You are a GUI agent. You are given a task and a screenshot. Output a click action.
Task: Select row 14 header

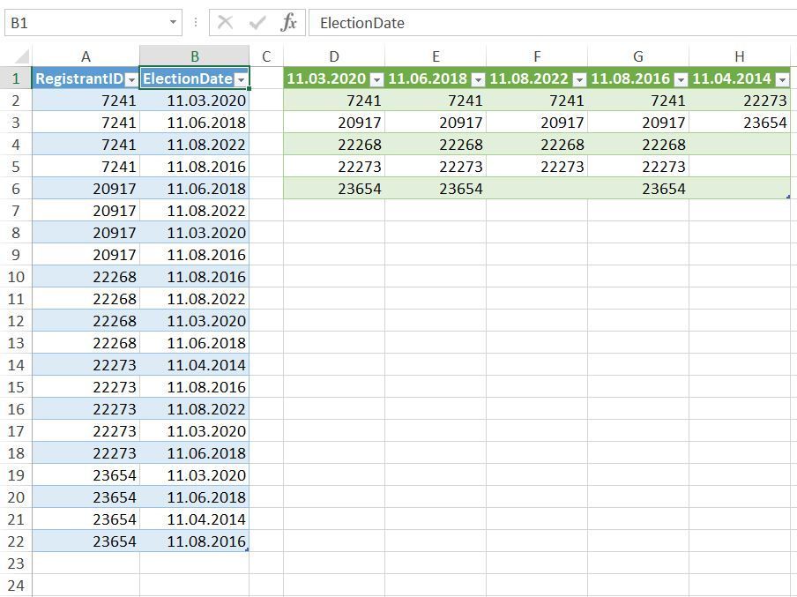16,364
